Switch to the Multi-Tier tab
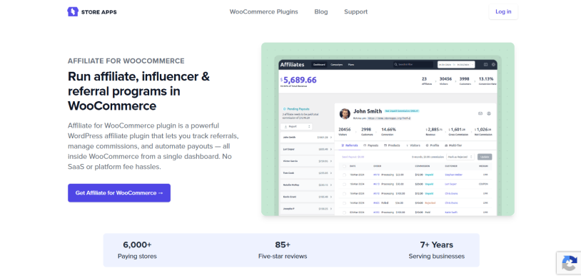 (453, 145)
